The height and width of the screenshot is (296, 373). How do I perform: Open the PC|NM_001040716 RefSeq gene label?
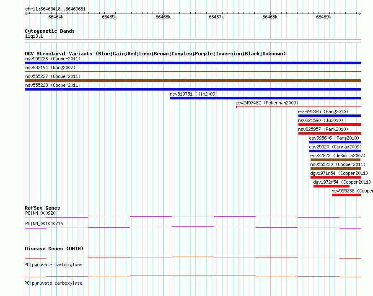coord(44,223)
